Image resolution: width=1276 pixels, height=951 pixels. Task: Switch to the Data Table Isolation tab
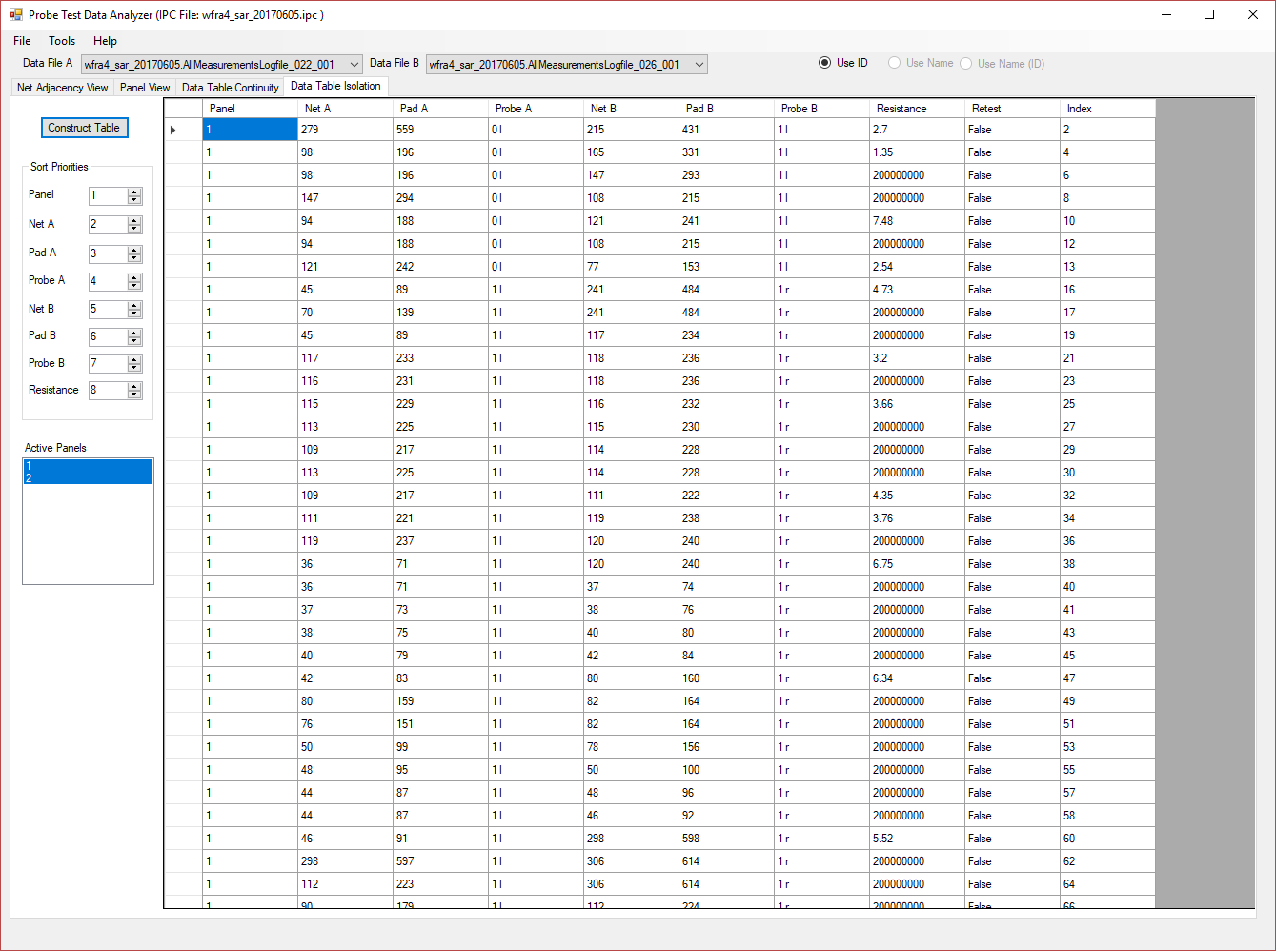[x=335, y=86]
